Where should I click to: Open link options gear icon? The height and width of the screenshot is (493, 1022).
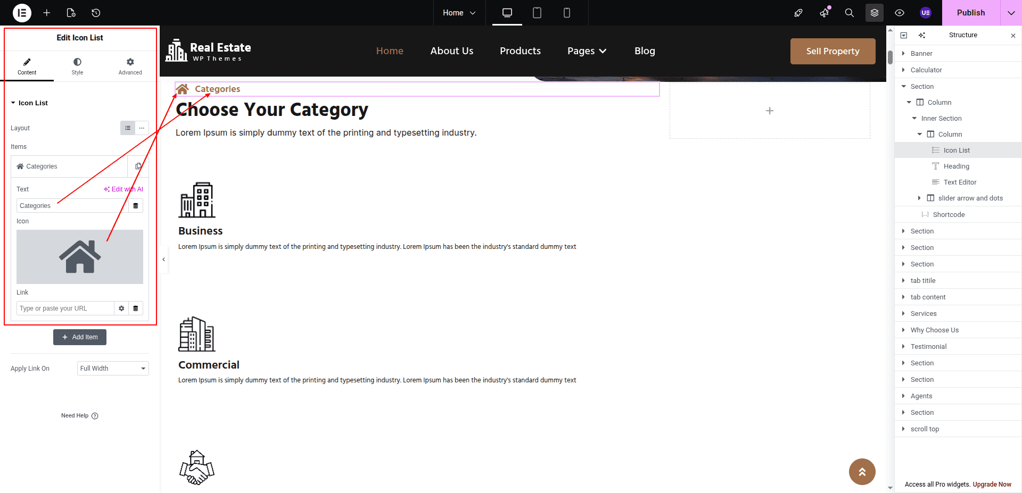pyautogui.click(x=121, y=308)
